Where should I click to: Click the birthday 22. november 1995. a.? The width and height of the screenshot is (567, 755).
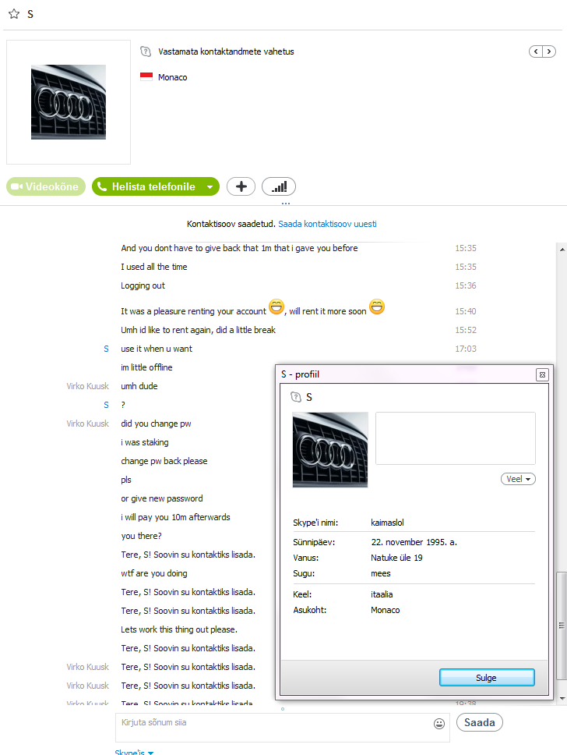[x=414, y=542]
